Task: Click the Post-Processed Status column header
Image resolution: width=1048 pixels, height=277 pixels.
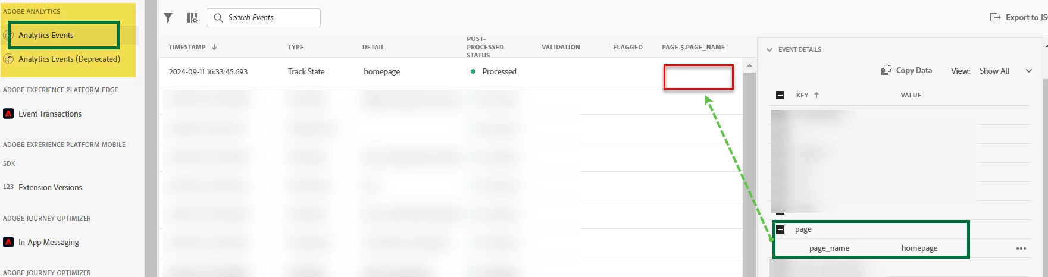Action: [485, 47]
